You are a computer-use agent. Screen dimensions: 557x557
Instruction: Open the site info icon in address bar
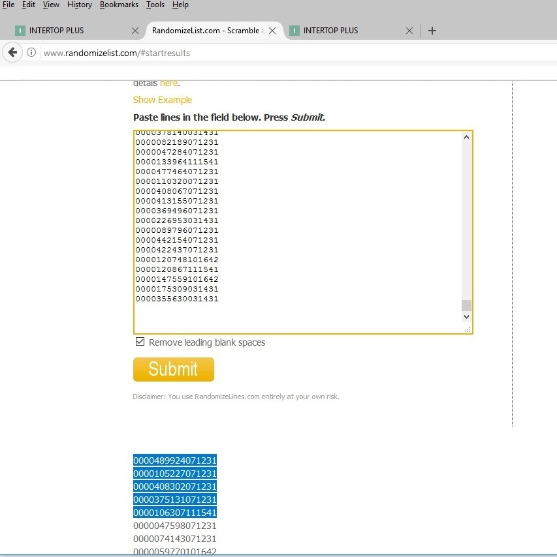click(31, 53)
